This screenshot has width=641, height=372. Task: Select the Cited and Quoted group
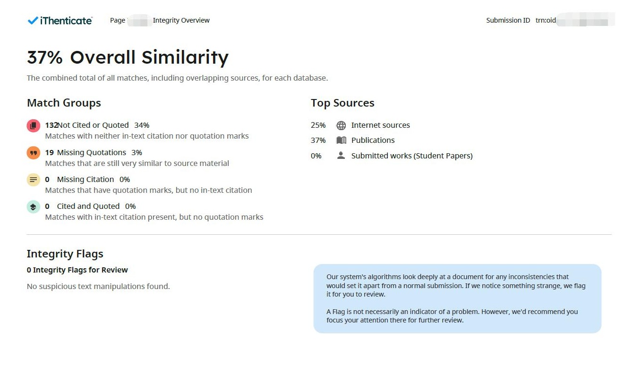tap(88, 206)
